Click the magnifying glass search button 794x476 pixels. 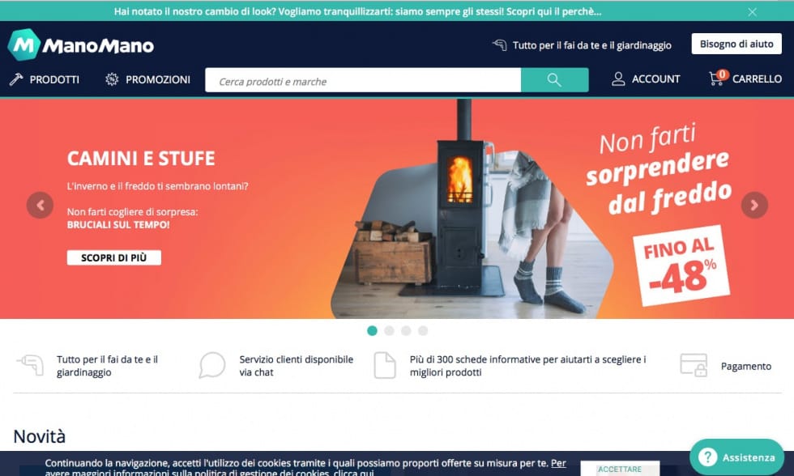pyautogui.click(x=554, y=80)
